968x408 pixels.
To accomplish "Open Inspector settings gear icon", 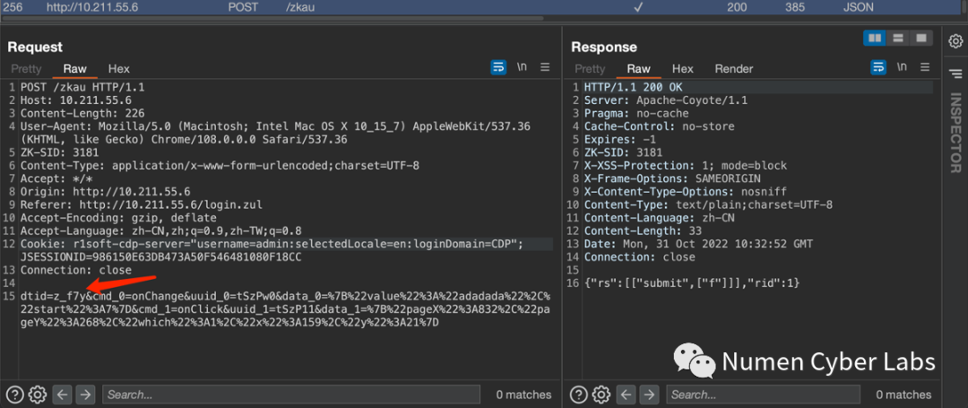I will (955, 41).
